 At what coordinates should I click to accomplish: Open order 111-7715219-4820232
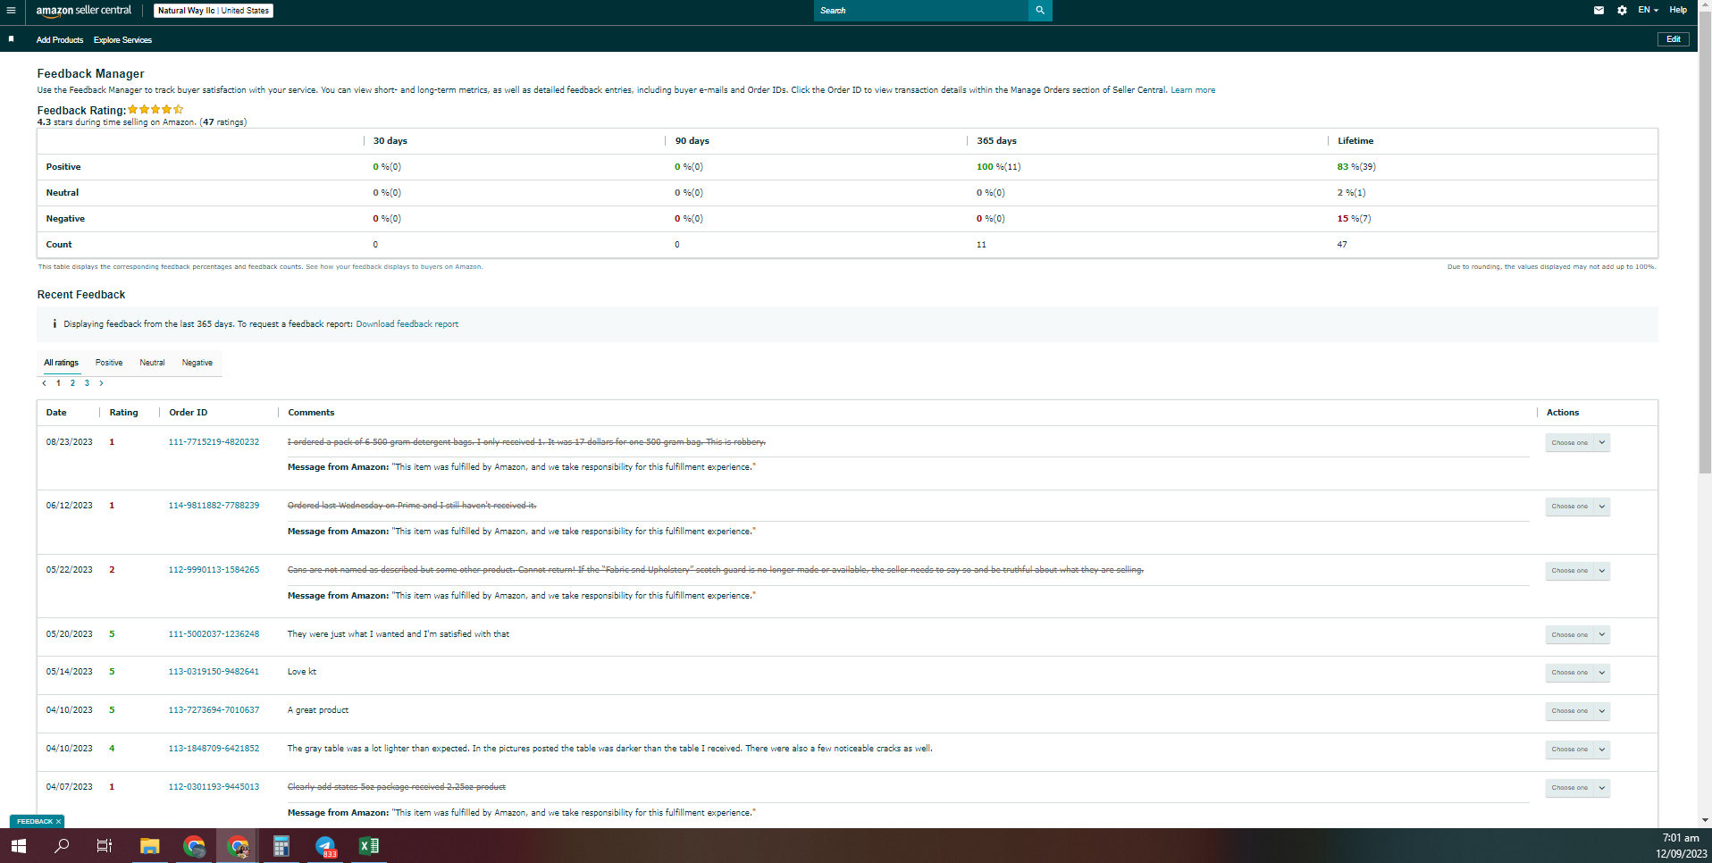214,442
